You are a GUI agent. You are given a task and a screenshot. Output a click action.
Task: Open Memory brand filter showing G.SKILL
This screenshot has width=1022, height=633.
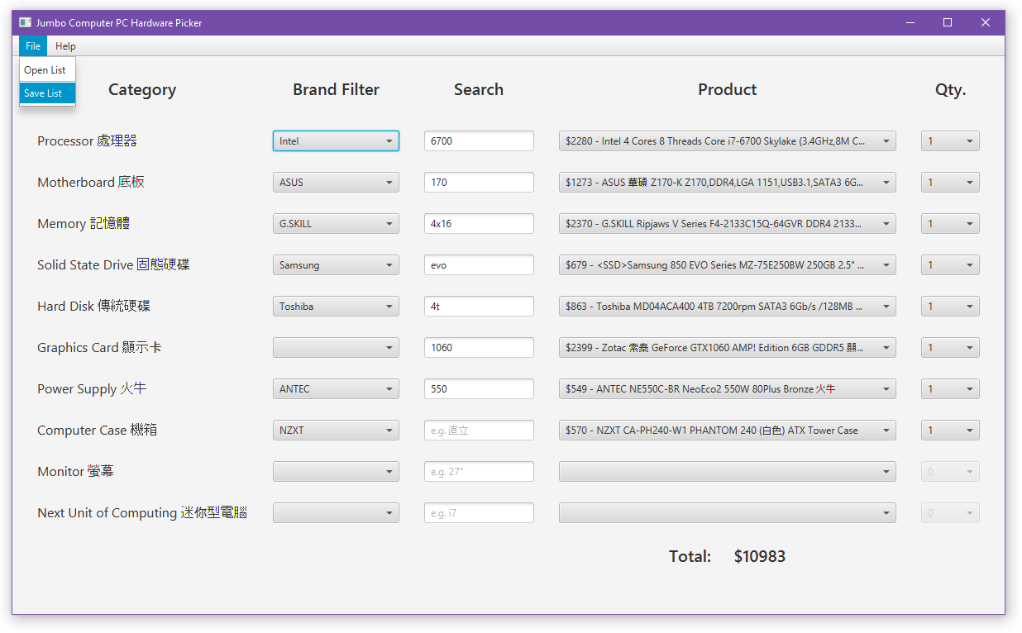click(336, 224)
